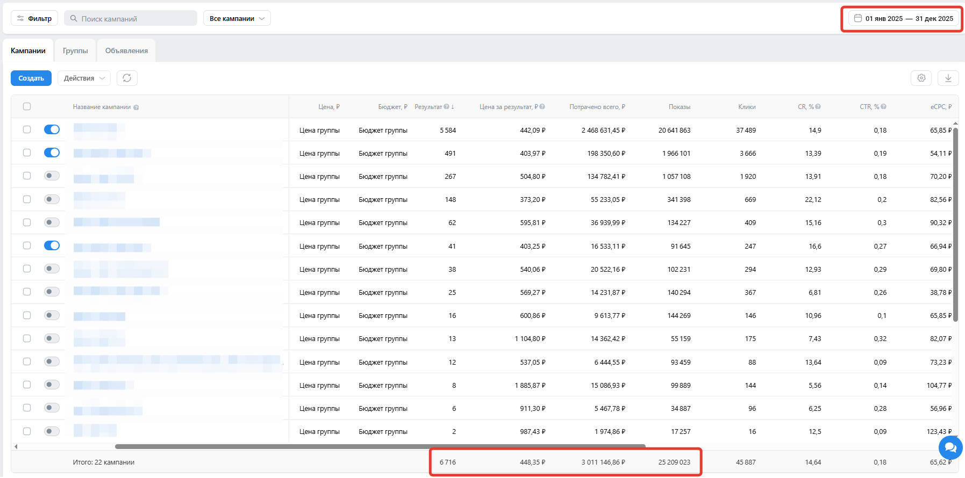Viewport: 965px width, 478px height.
Task: Check the row spending 36 939,99 ₽
Action: 27,222
